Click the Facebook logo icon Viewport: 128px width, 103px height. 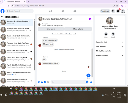pos(3,11)
